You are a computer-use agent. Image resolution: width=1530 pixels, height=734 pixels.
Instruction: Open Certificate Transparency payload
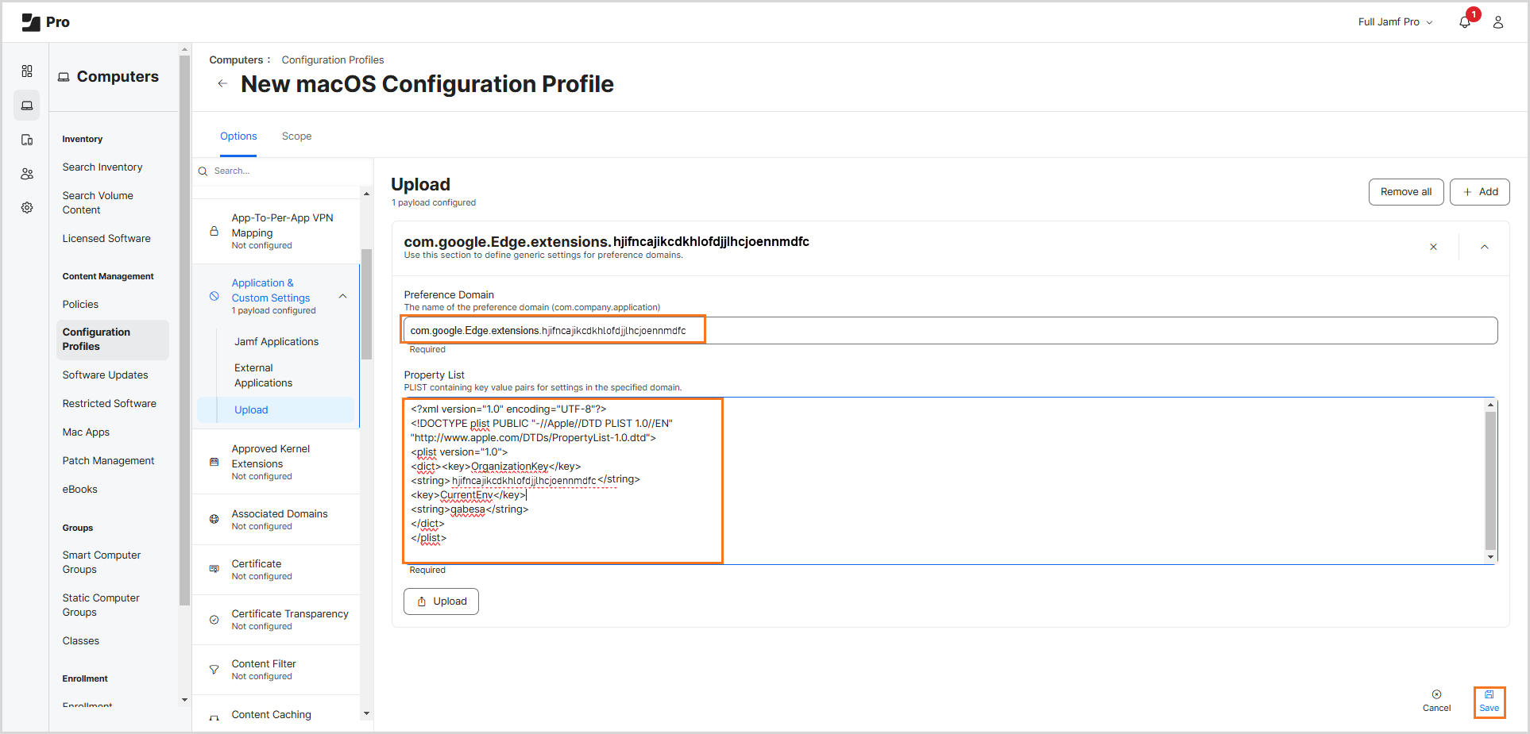click(x=276, y=620)
